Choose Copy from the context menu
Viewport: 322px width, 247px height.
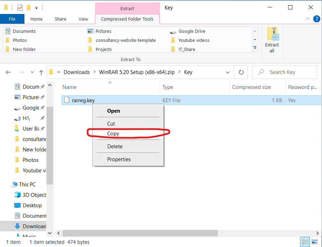128,134
